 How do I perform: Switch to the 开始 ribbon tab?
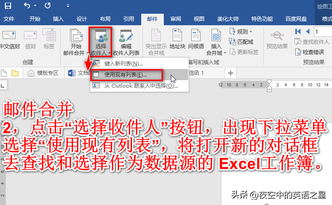(x=35, y=19)
